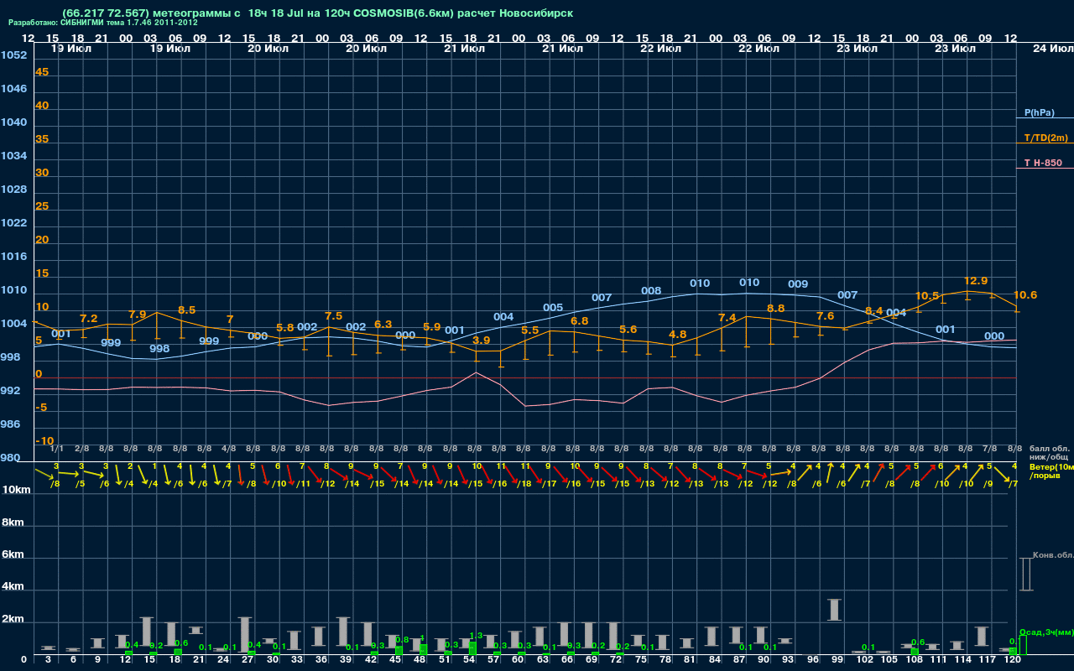This screenshot has width=1074, height=671.
Task: Click the forecast hour 99 bottom label
Action: (x=837, y=660)
